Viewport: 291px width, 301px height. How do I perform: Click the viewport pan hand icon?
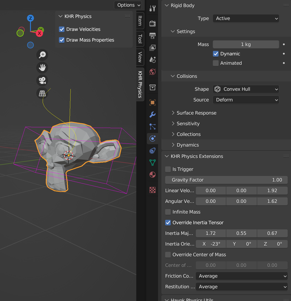point(42,68)
